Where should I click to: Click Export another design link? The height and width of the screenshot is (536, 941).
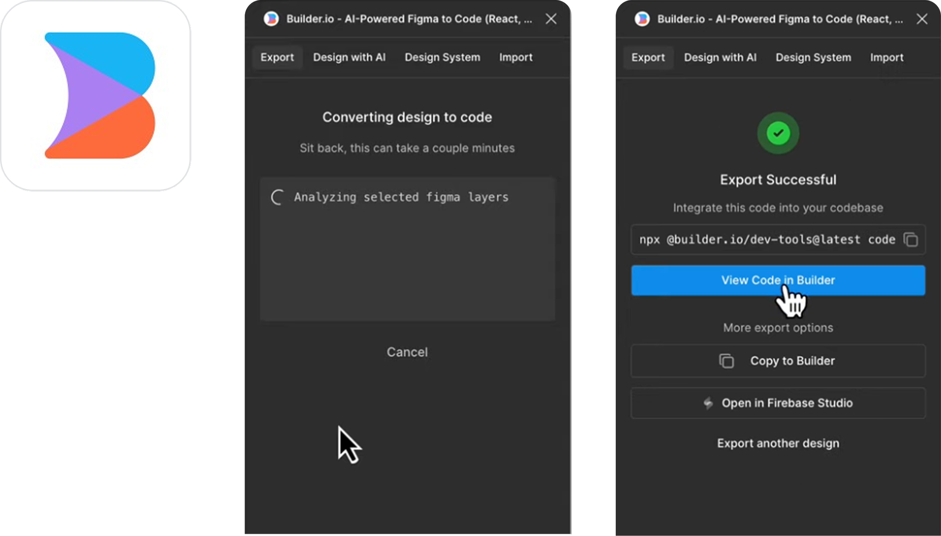778,443
